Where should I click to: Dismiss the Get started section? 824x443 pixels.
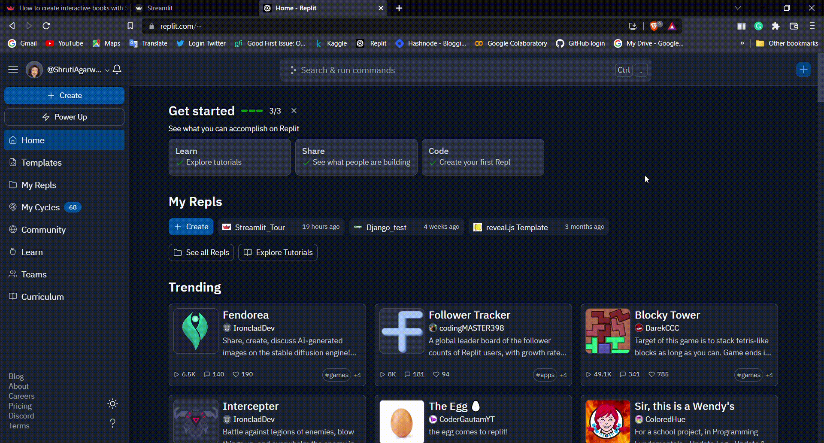pos(294,111)
